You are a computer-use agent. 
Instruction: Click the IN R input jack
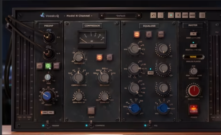49,53
